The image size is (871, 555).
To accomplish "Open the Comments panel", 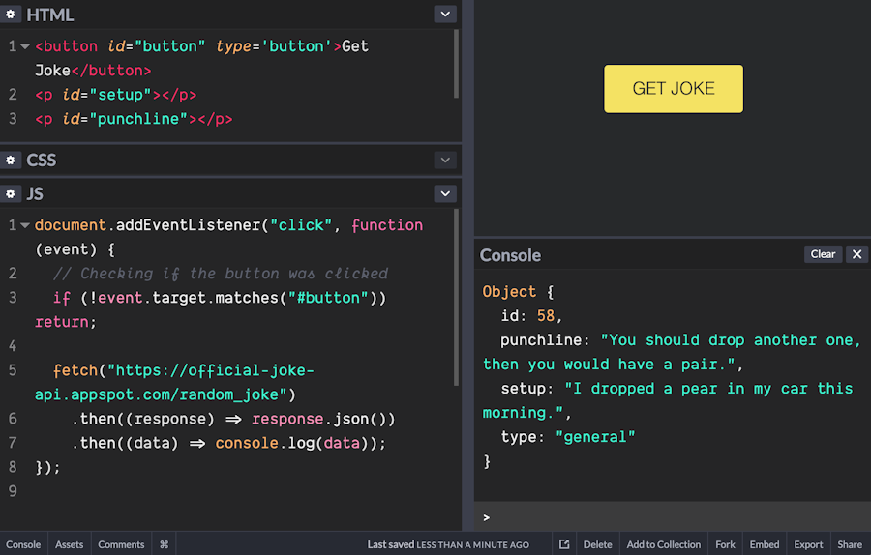I will 121,544.
